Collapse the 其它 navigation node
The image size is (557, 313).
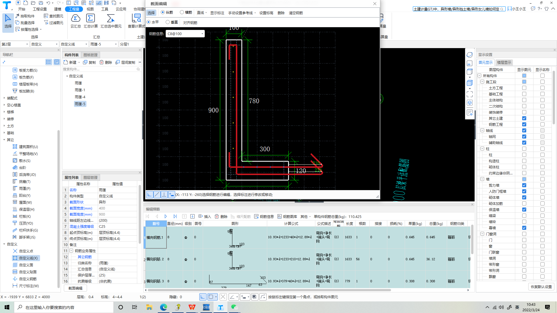(x=4, y=140)
